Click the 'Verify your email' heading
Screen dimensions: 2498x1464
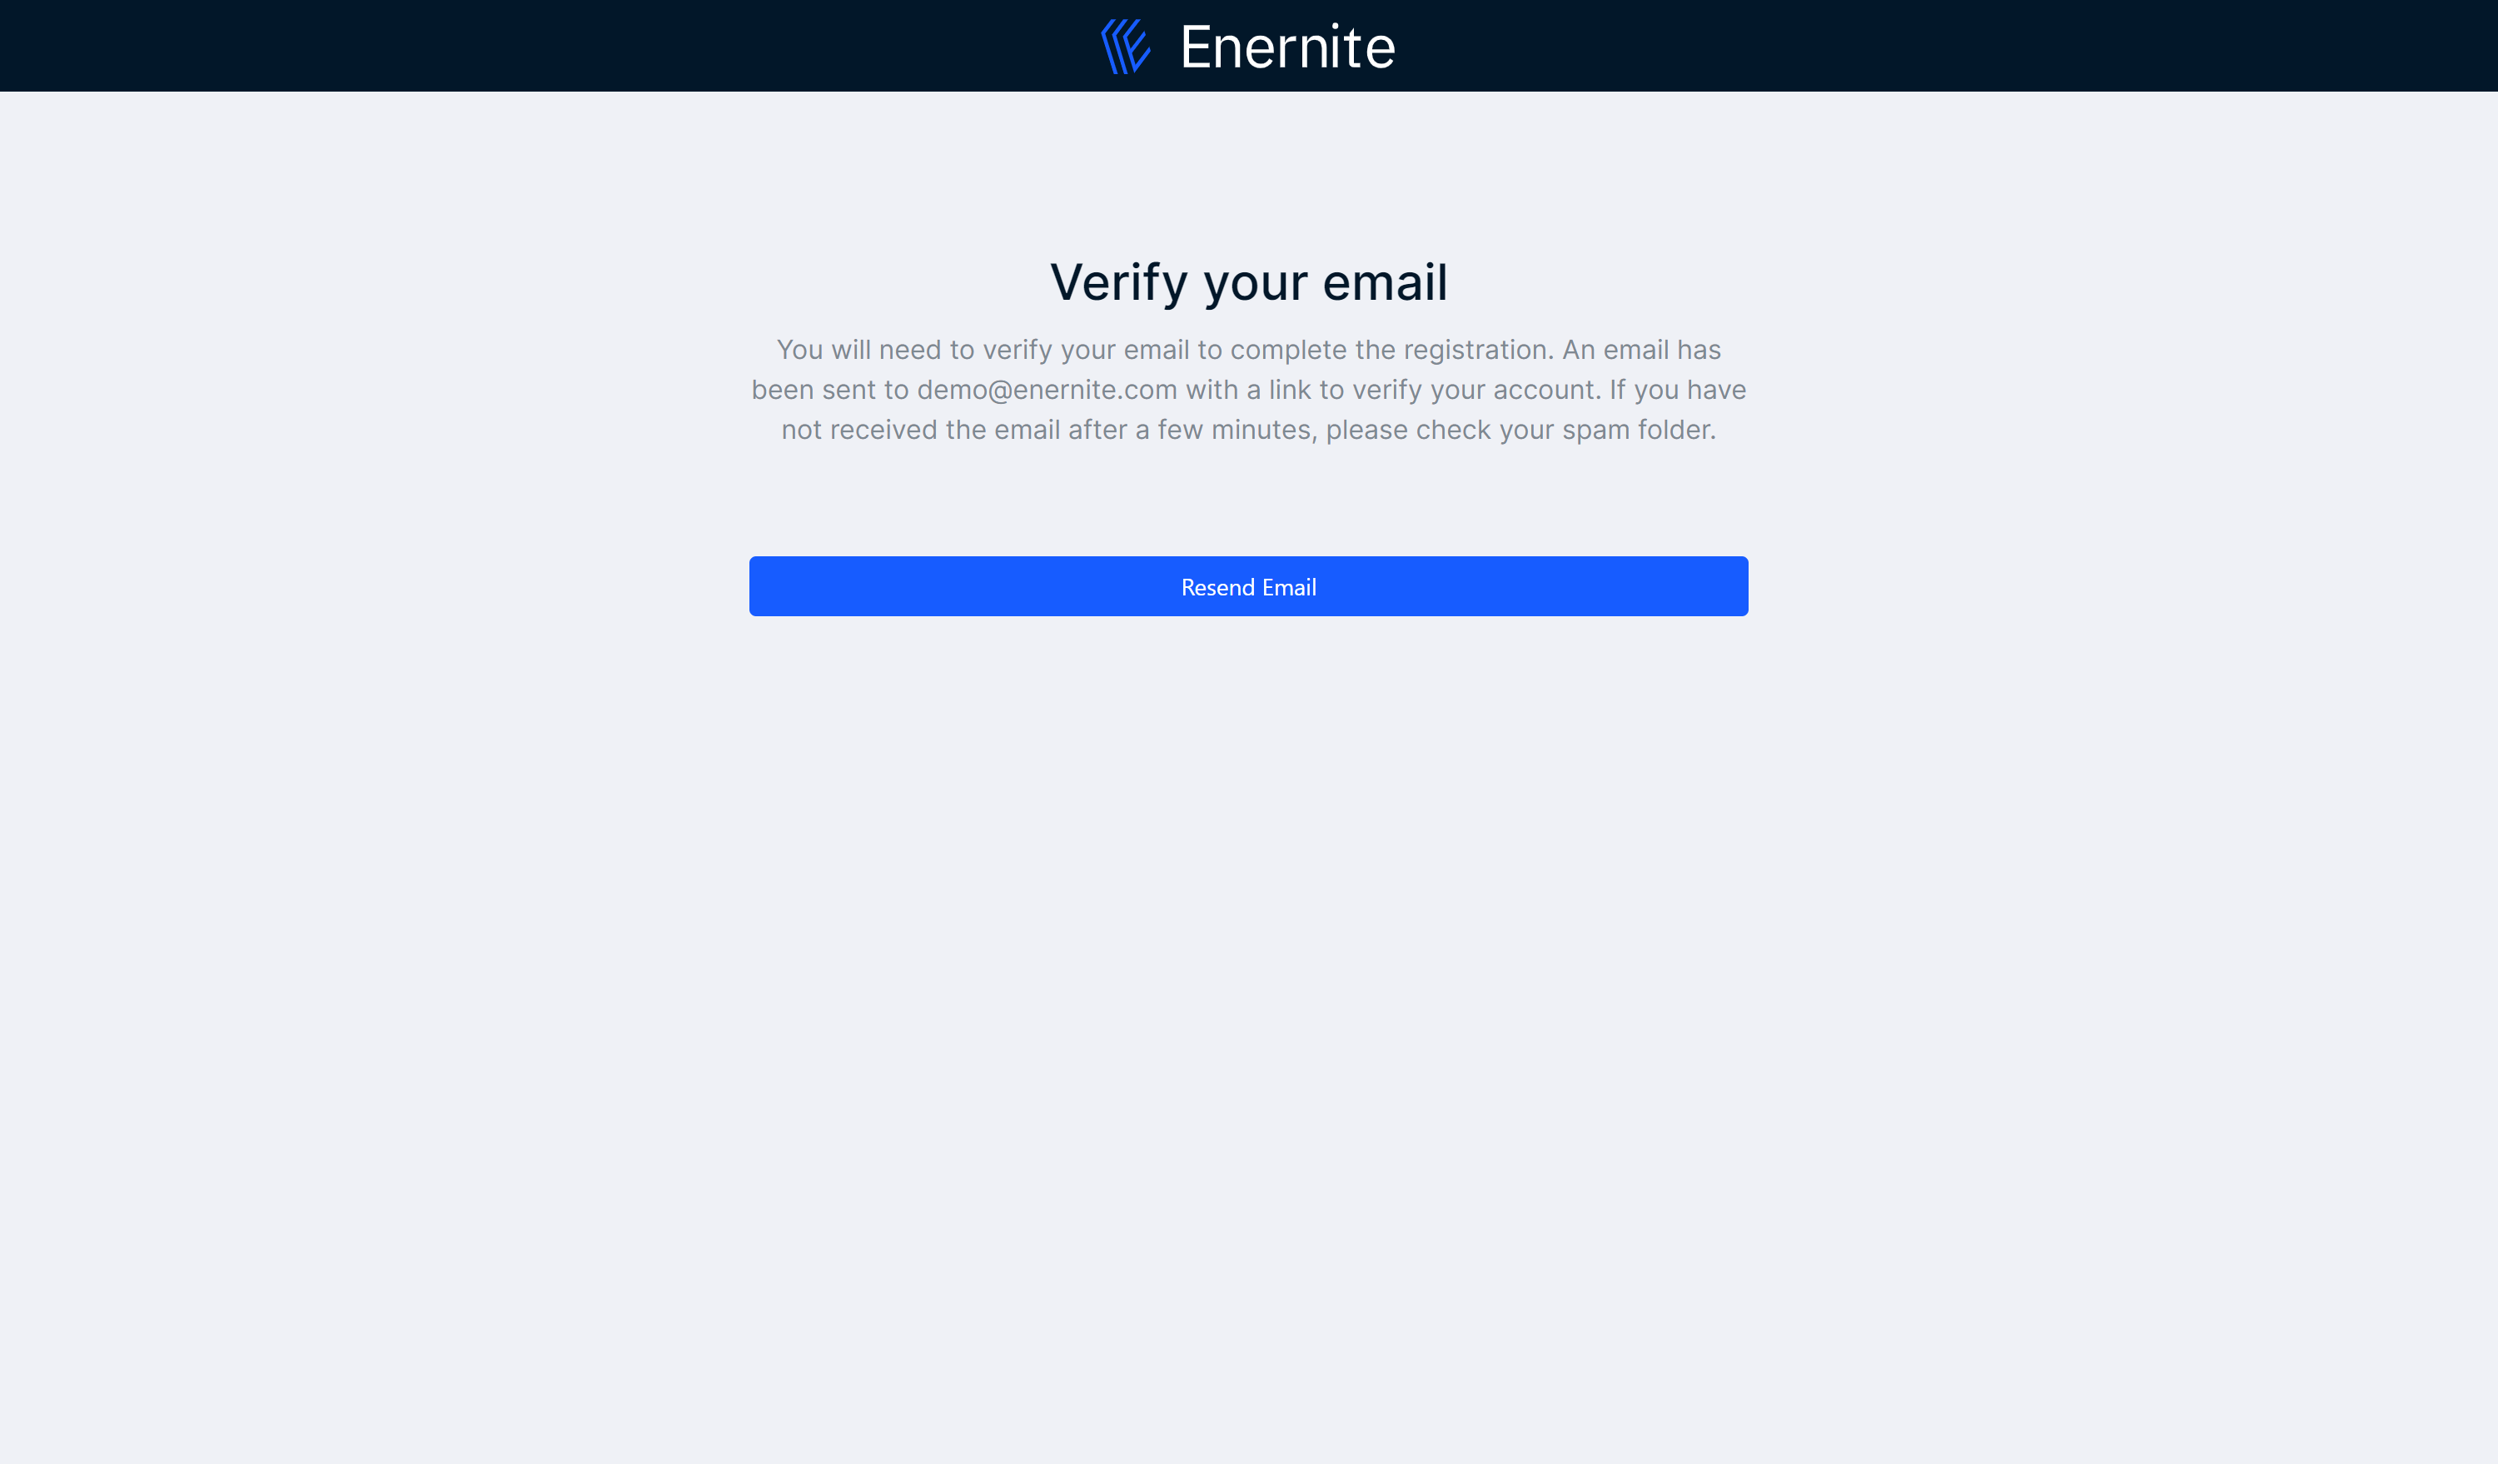(1249, 282)
